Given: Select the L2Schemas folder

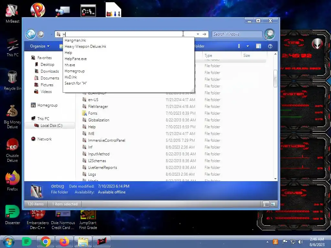Looking at the screenshot, I should point(97,161).
